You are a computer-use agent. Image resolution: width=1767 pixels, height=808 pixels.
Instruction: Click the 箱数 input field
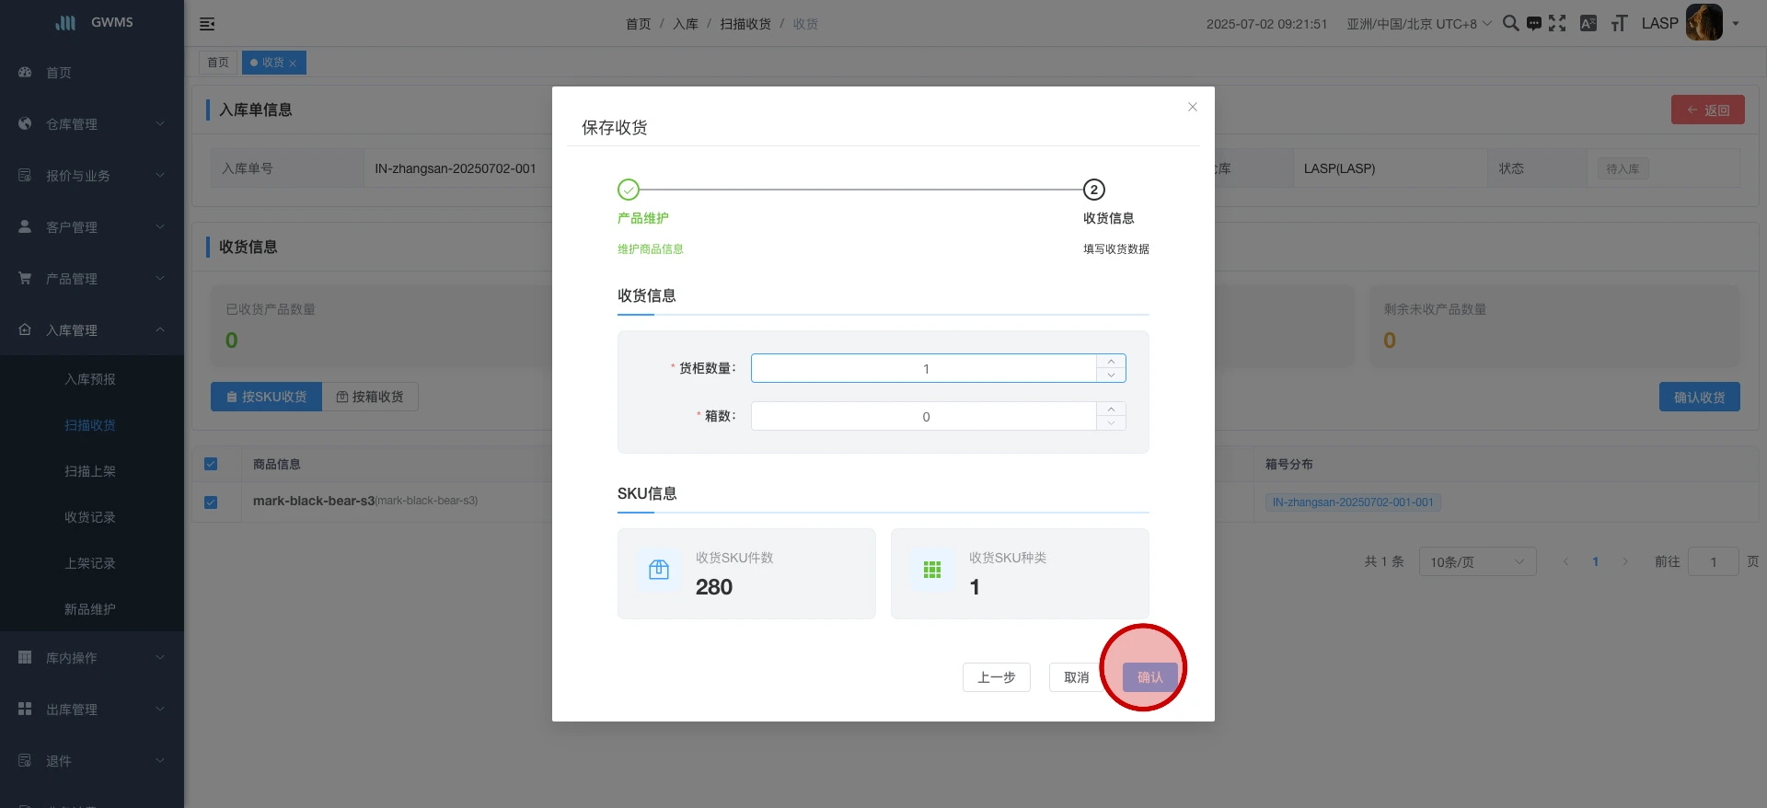(x=924, y=416)
